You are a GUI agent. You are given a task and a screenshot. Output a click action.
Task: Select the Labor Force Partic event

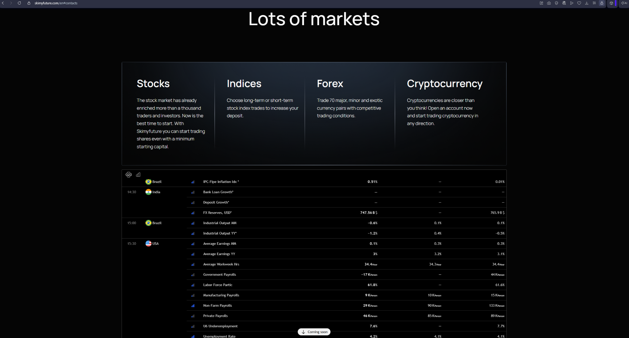coord(346,285)
